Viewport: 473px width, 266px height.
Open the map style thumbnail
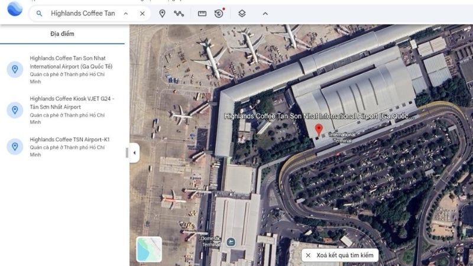point(149,249)
